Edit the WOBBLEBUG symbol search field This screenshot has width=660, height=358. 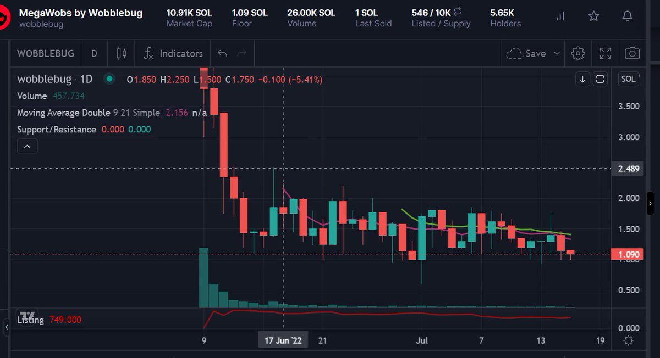pyautogui.click(x=46, y=53)
